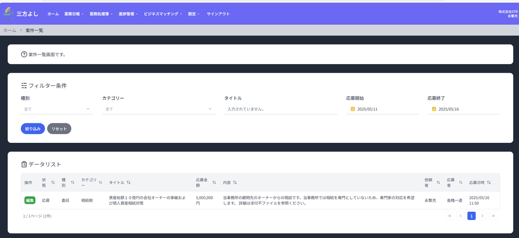519x238 pixels.
Task: Sort by 依頼者 column sort icon
Action: (438, 183)
